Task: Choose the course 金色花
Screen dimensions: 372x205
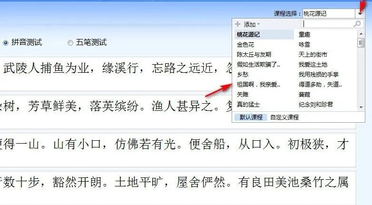Action: [245, 45]
